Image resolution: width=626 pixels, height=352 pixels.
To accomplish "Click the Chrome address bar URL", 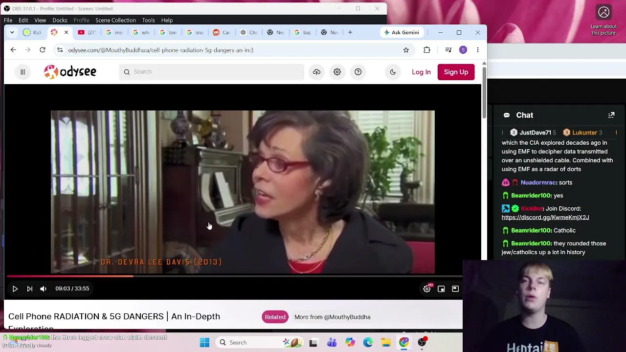I will coord(160,50).
